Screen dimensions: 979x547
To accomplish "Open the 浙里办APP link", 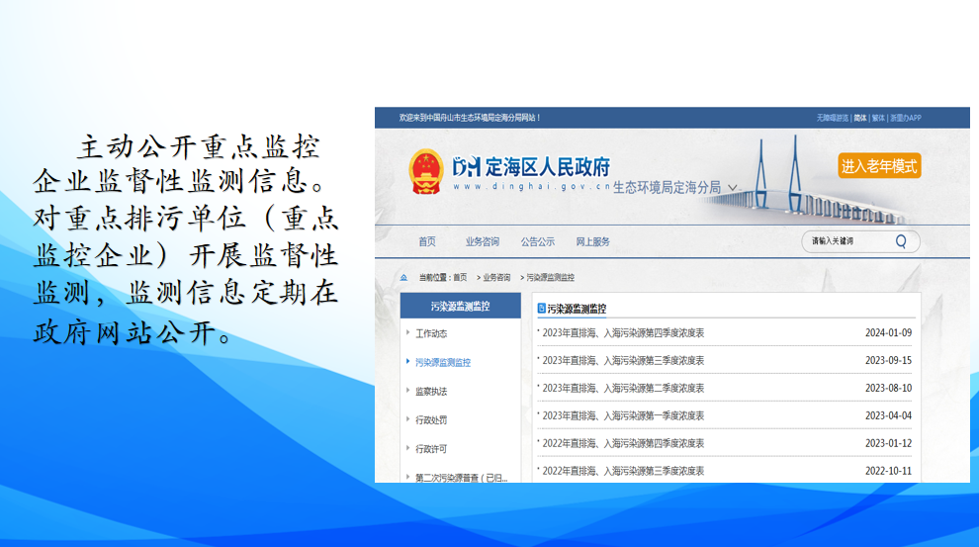I will point(905,118).
